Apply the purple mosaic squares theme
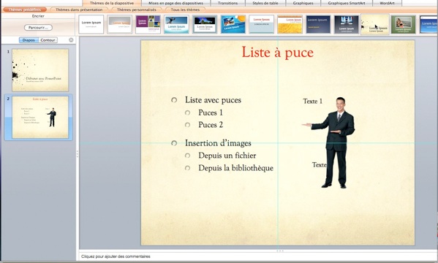 148,24
